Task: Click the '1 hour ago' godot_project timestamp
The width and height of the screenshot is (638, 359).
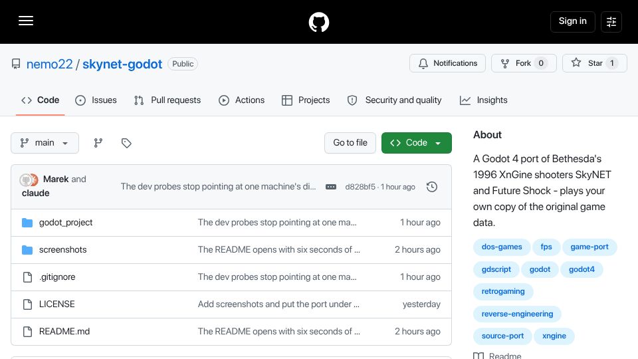Action: tap(420, 223)
